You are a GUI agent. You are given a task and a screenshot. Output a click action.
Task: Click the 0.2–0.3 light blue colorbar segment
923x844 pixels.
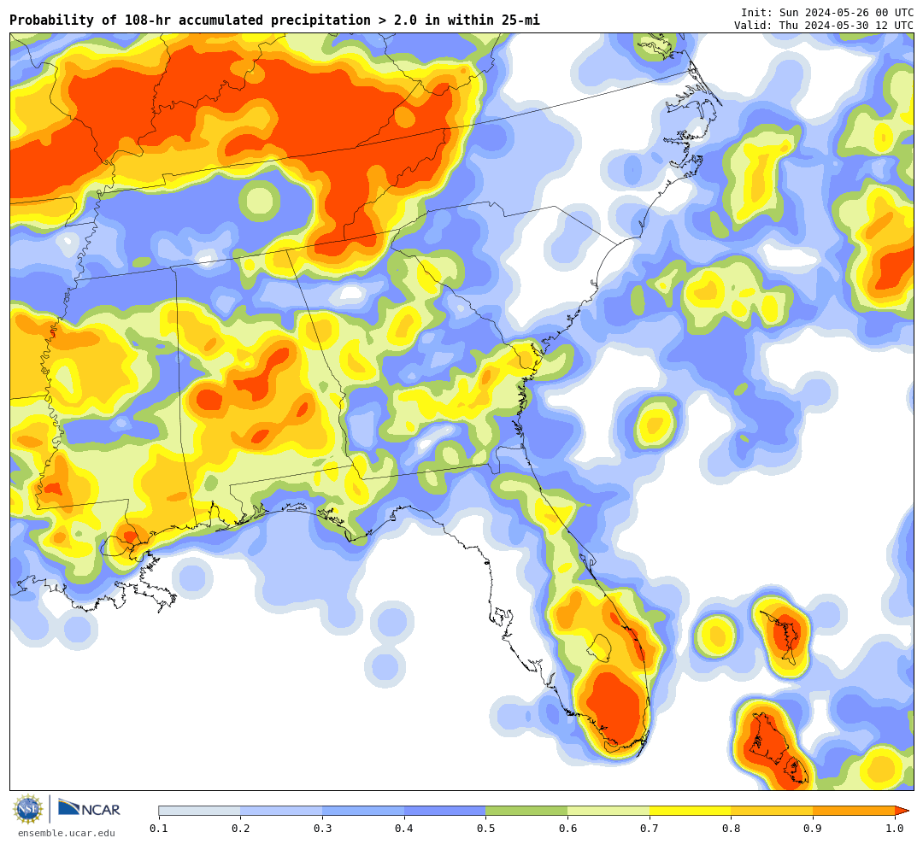coord(281,811)
